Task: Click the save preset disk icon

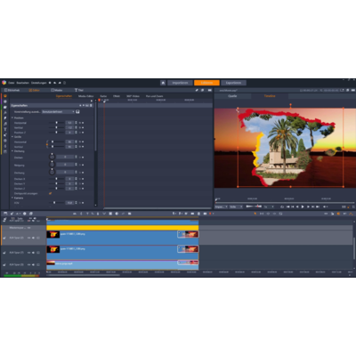Action: (77, 112)
